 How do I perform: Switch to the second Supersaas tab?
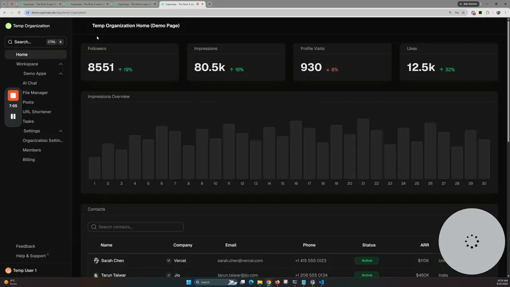pyautogui.click(x=87, y=4)
